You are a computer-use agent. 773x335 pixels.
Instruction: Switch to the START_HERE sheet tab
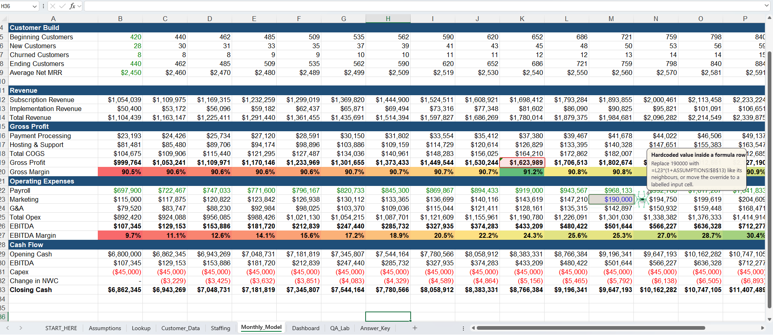pyautogui.click(x=61, y=328)
